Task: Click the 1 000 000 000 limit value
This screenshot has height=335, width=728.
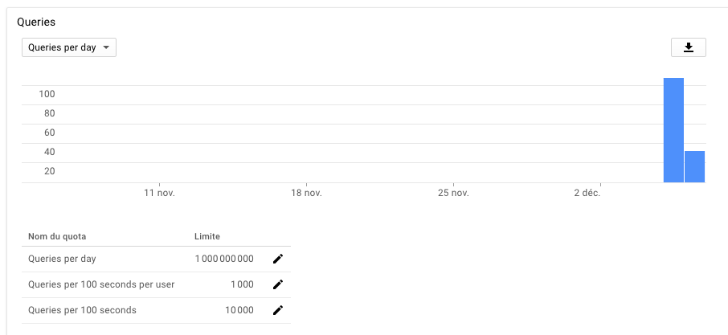Action: pos(224,259)
